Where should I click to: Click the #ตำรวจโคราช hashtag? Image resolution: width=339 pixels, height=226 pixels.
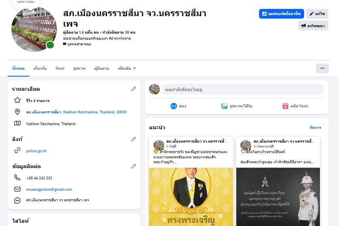pyautogui.click(x=119, y=38)
